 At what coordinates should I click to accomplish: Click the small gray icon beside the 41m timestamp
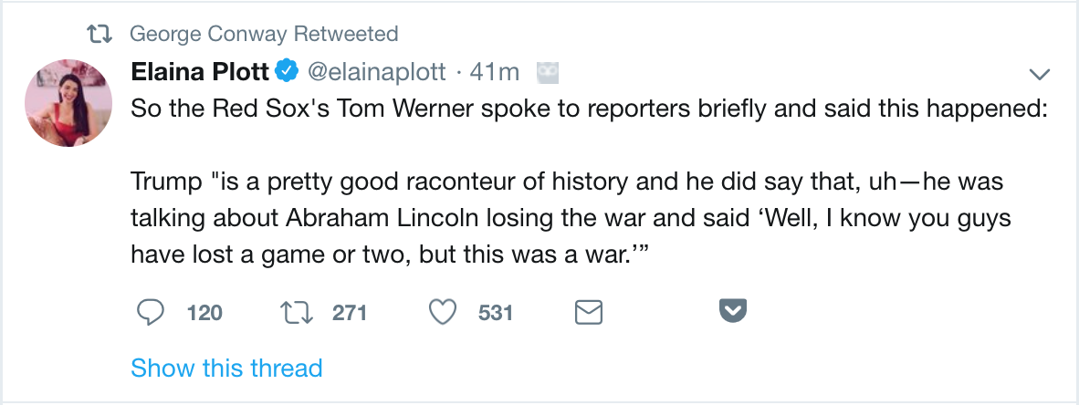(547, 71)
